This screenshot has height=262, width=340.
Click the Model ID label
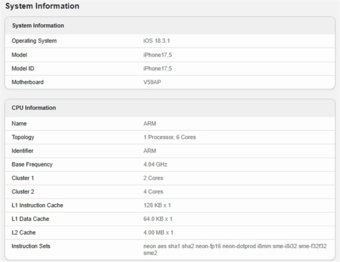[23, 69]
